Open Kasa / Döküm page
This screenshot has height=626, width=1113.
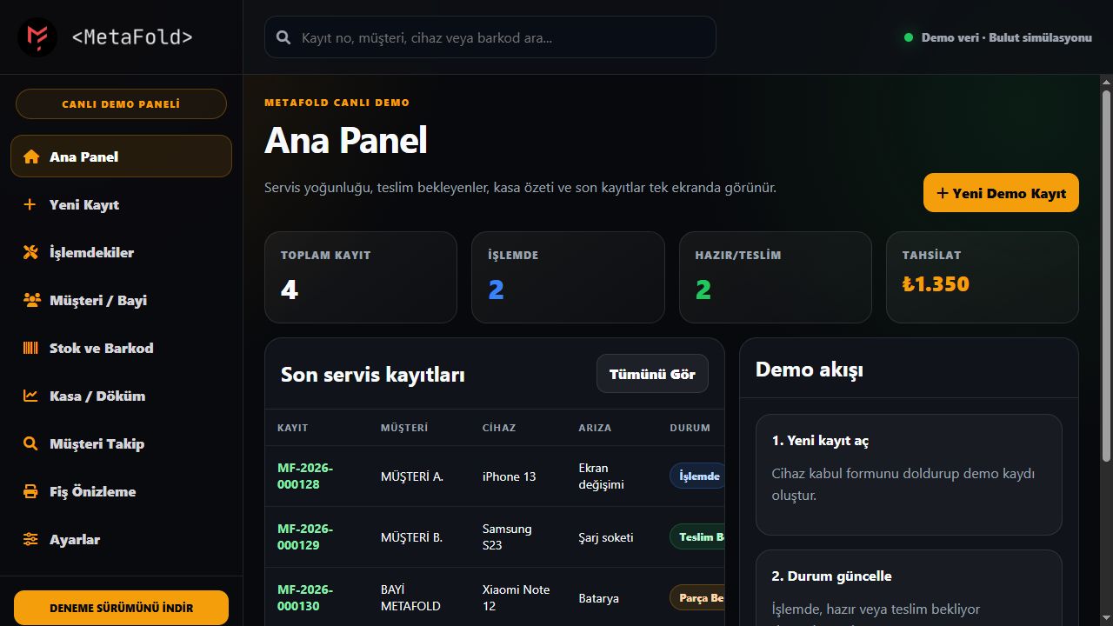pos(121,396)
